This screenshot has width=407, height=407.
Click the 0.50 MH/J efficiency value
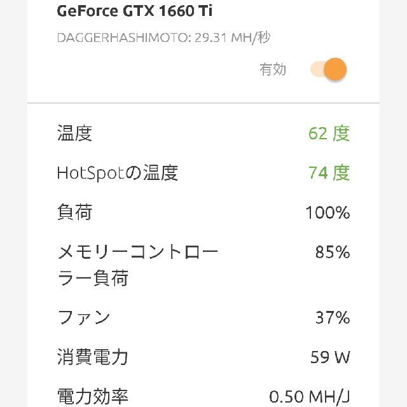(x=310, y=397)
